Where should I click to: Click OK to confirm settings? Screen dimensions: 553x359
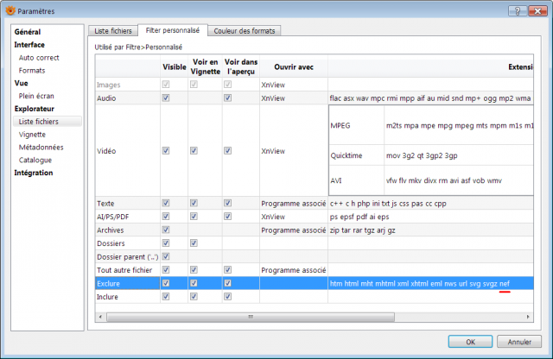470,342
